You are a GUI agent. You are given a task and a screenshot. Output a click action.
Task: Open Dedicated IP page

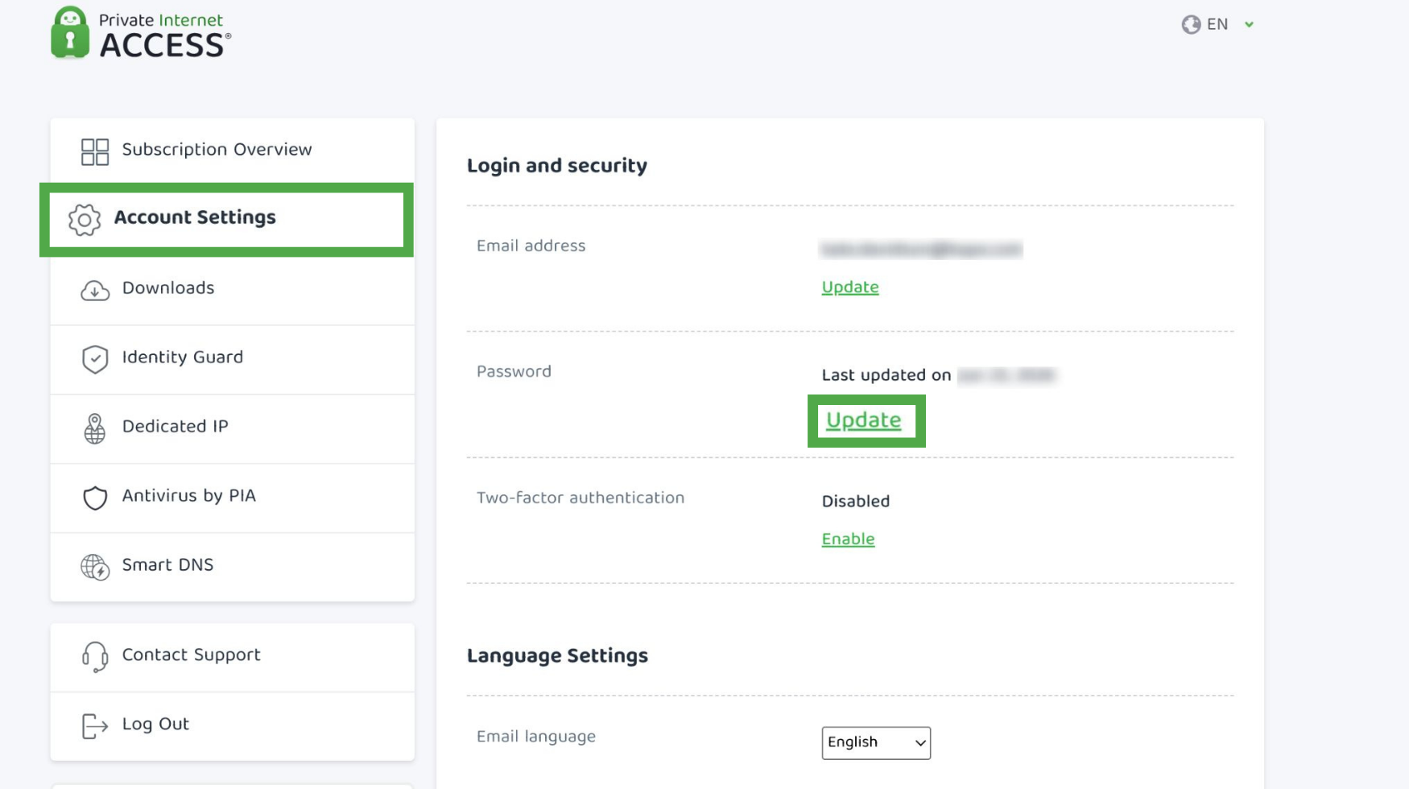233,428
